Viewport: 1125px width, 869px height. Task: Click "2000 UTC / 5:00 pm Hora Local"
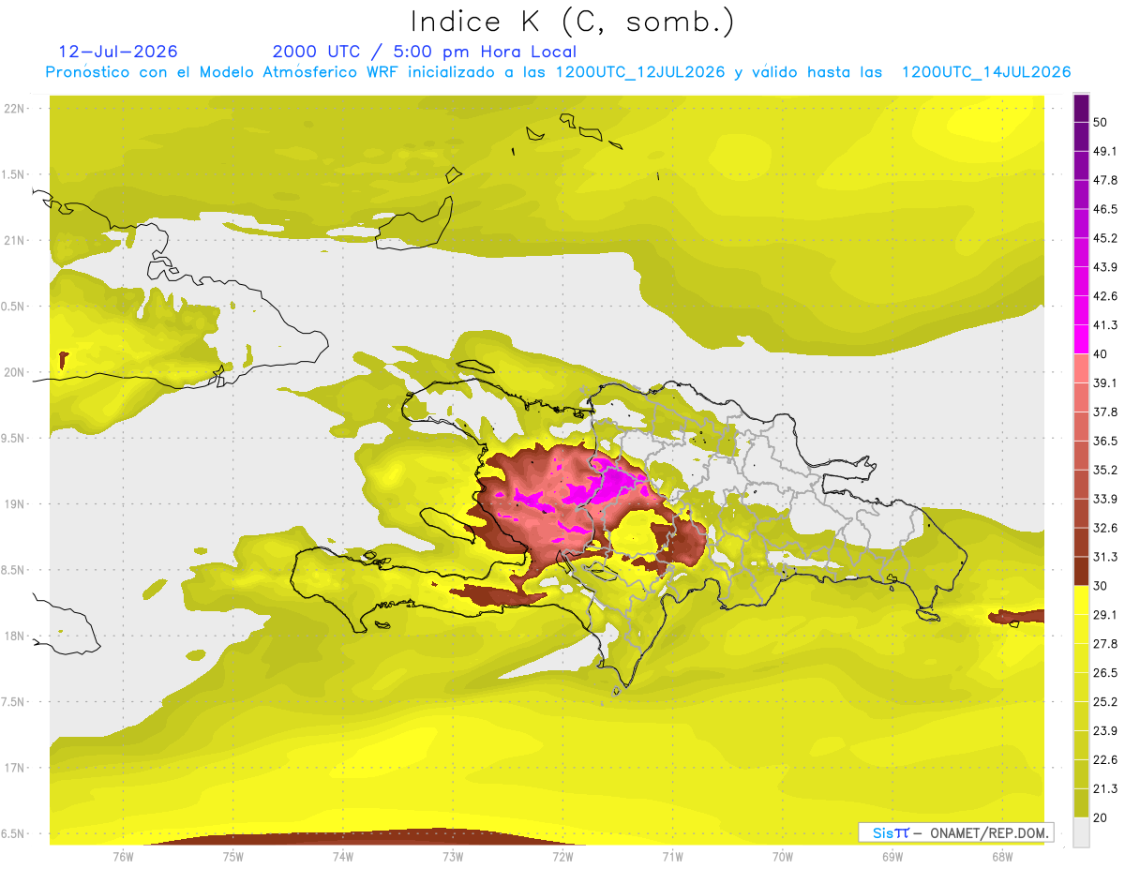click(425, 52)
